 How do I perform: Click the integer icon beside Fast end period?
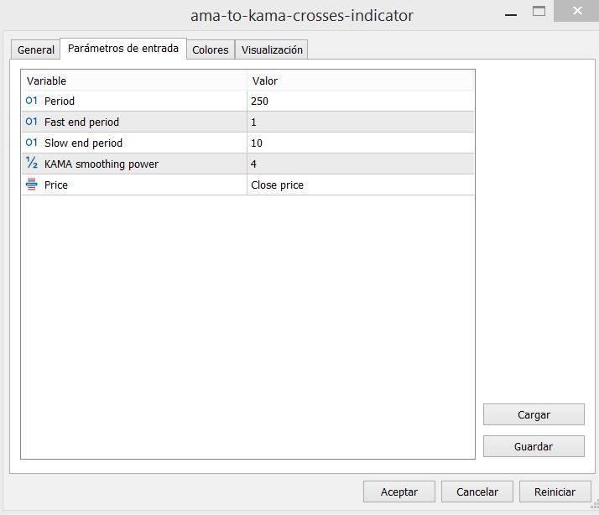31,122
